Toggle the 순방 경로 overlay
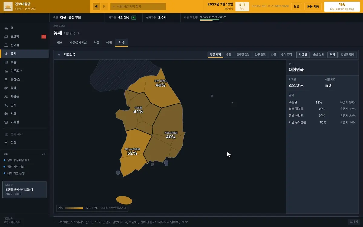Screen dimensions: 363x227 [x=318, y=54]
